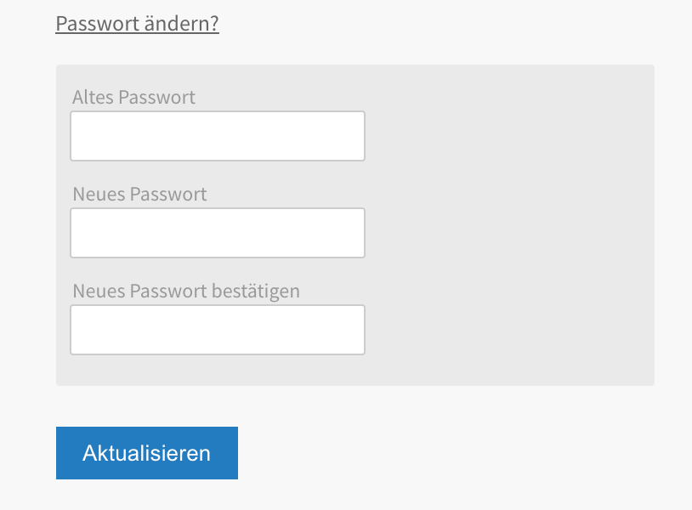Image resolution: width=692 pixels, height=510 pixels.
Task: Choose the topmost white text field
Action: [218, 136]
